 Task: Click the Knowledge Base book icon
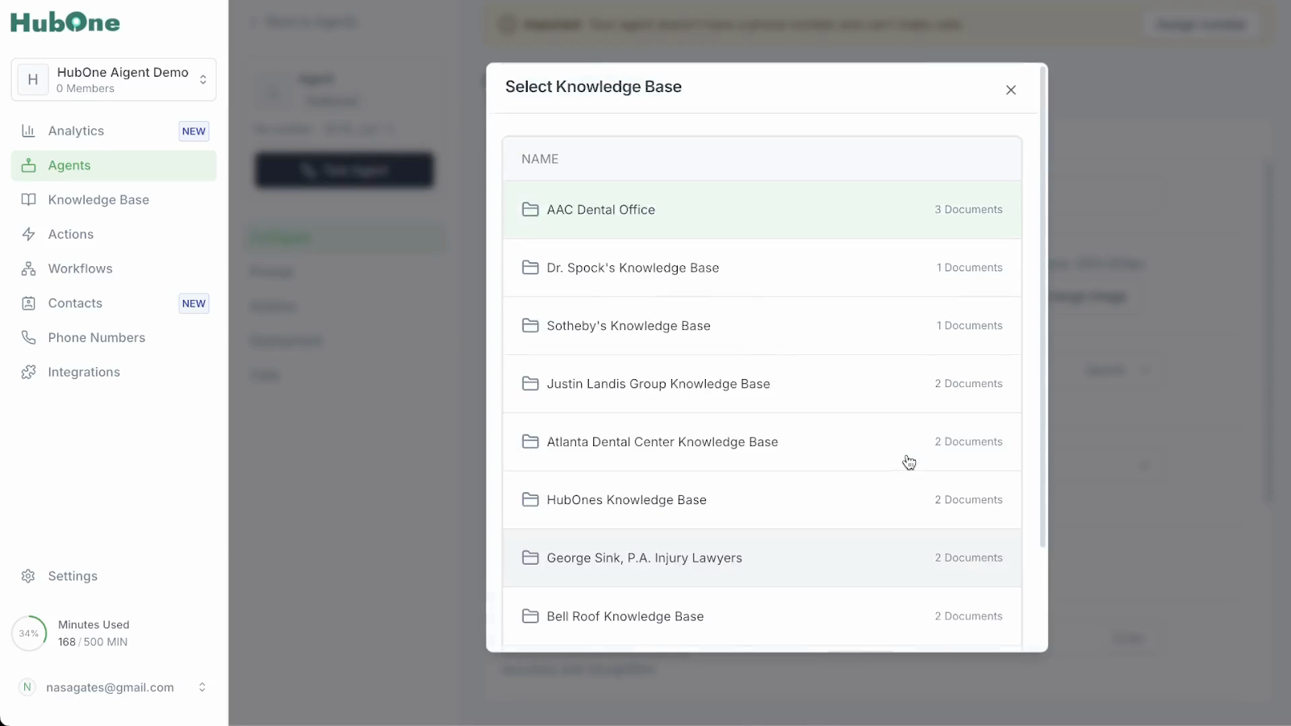coord(28,200)
